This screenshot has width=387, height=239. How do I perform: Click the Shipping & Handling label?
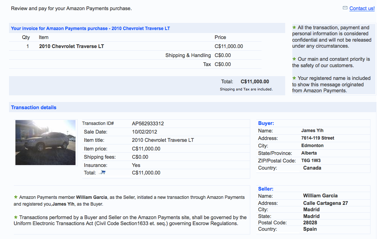(188, 56)
